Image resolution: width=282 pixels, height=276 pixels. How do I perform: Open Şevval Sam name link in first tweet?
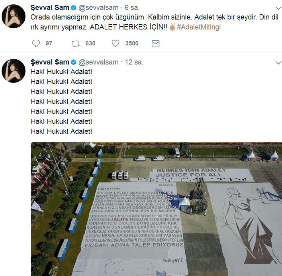point(50,8)
